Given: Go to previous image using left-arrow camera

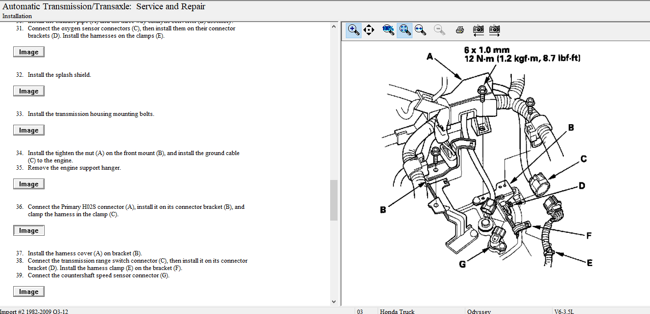Looking at the screenshot, I should [479, 30].
